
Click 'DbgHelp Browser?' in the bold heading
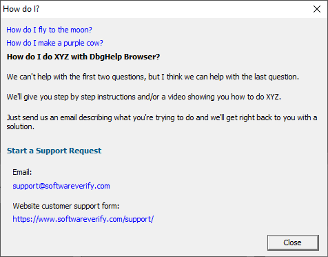tap(125, 57)
